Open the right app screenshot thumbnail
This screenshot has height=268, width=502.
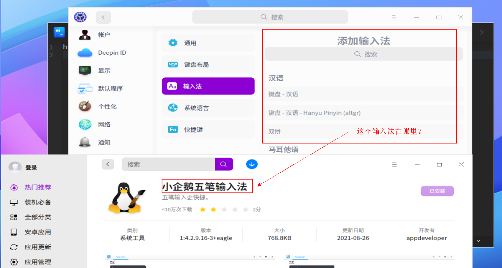point(369,261)
